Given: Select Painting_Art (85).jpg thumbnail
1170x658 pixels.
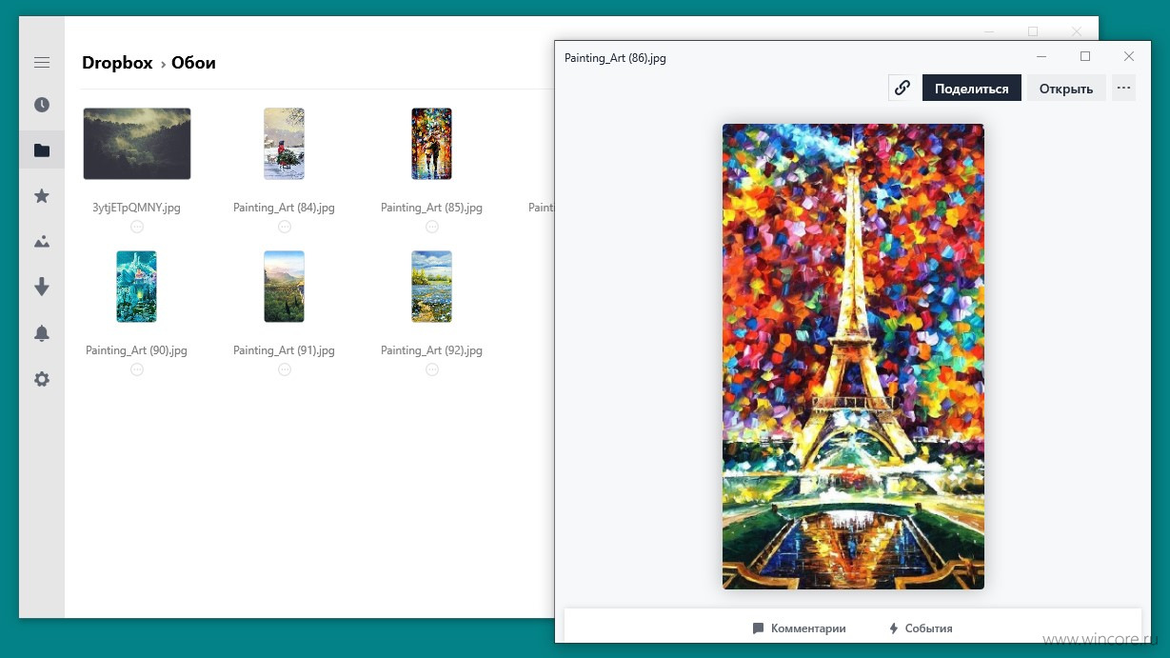Looking at the screenshot, I should tap(431, 144).
